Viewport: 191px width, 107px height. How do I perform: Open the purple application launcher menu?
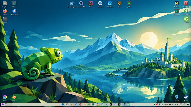click(x=3, y=104)
